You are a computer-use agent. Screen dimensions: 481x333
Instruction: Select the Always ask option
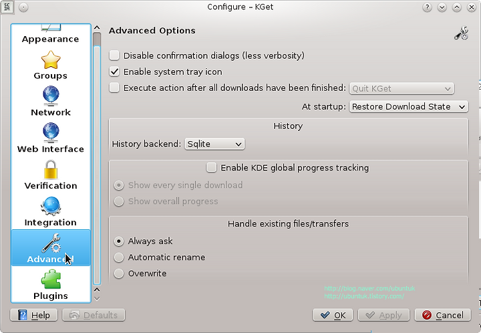119,241
